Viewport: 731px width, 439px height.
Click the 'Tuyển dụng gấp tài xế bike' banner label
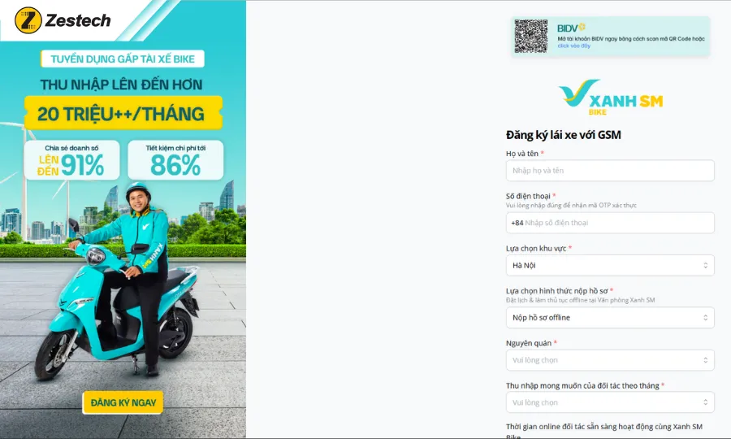click(123, 59)
